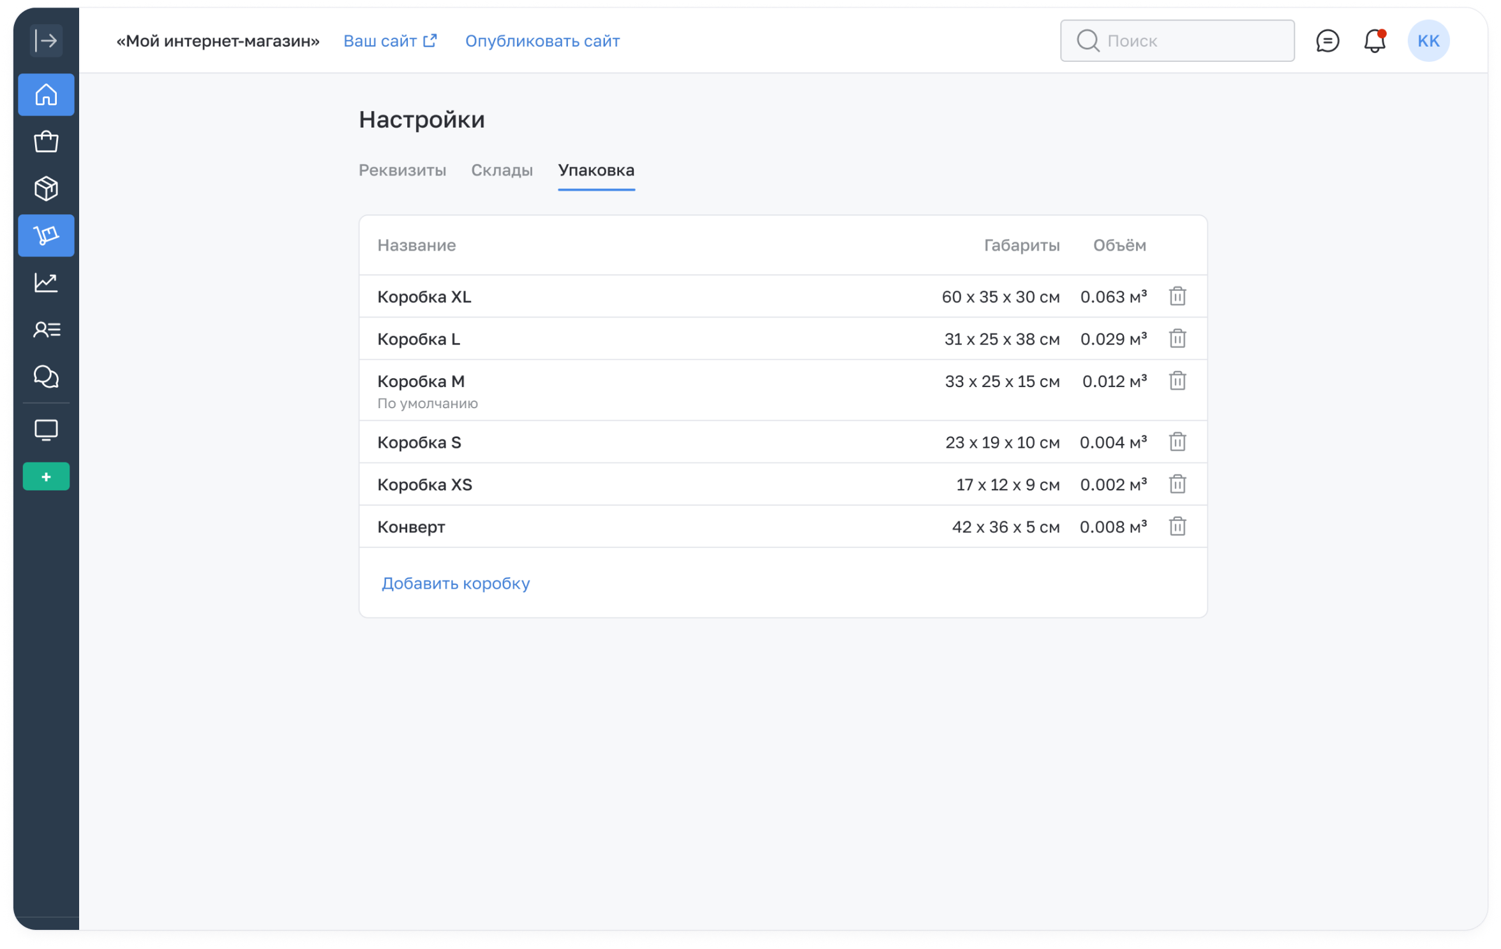1501x949 pixels.
Task: Open the chats bubble icon in the sidebar
Action: 46,376
